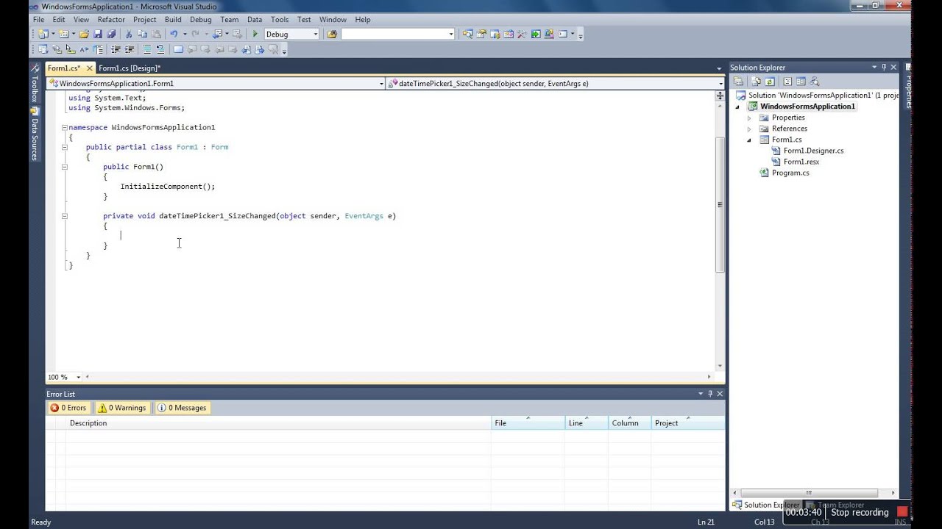
Task: Click the Open File folder icon
Action: click(x=84, y=34)
